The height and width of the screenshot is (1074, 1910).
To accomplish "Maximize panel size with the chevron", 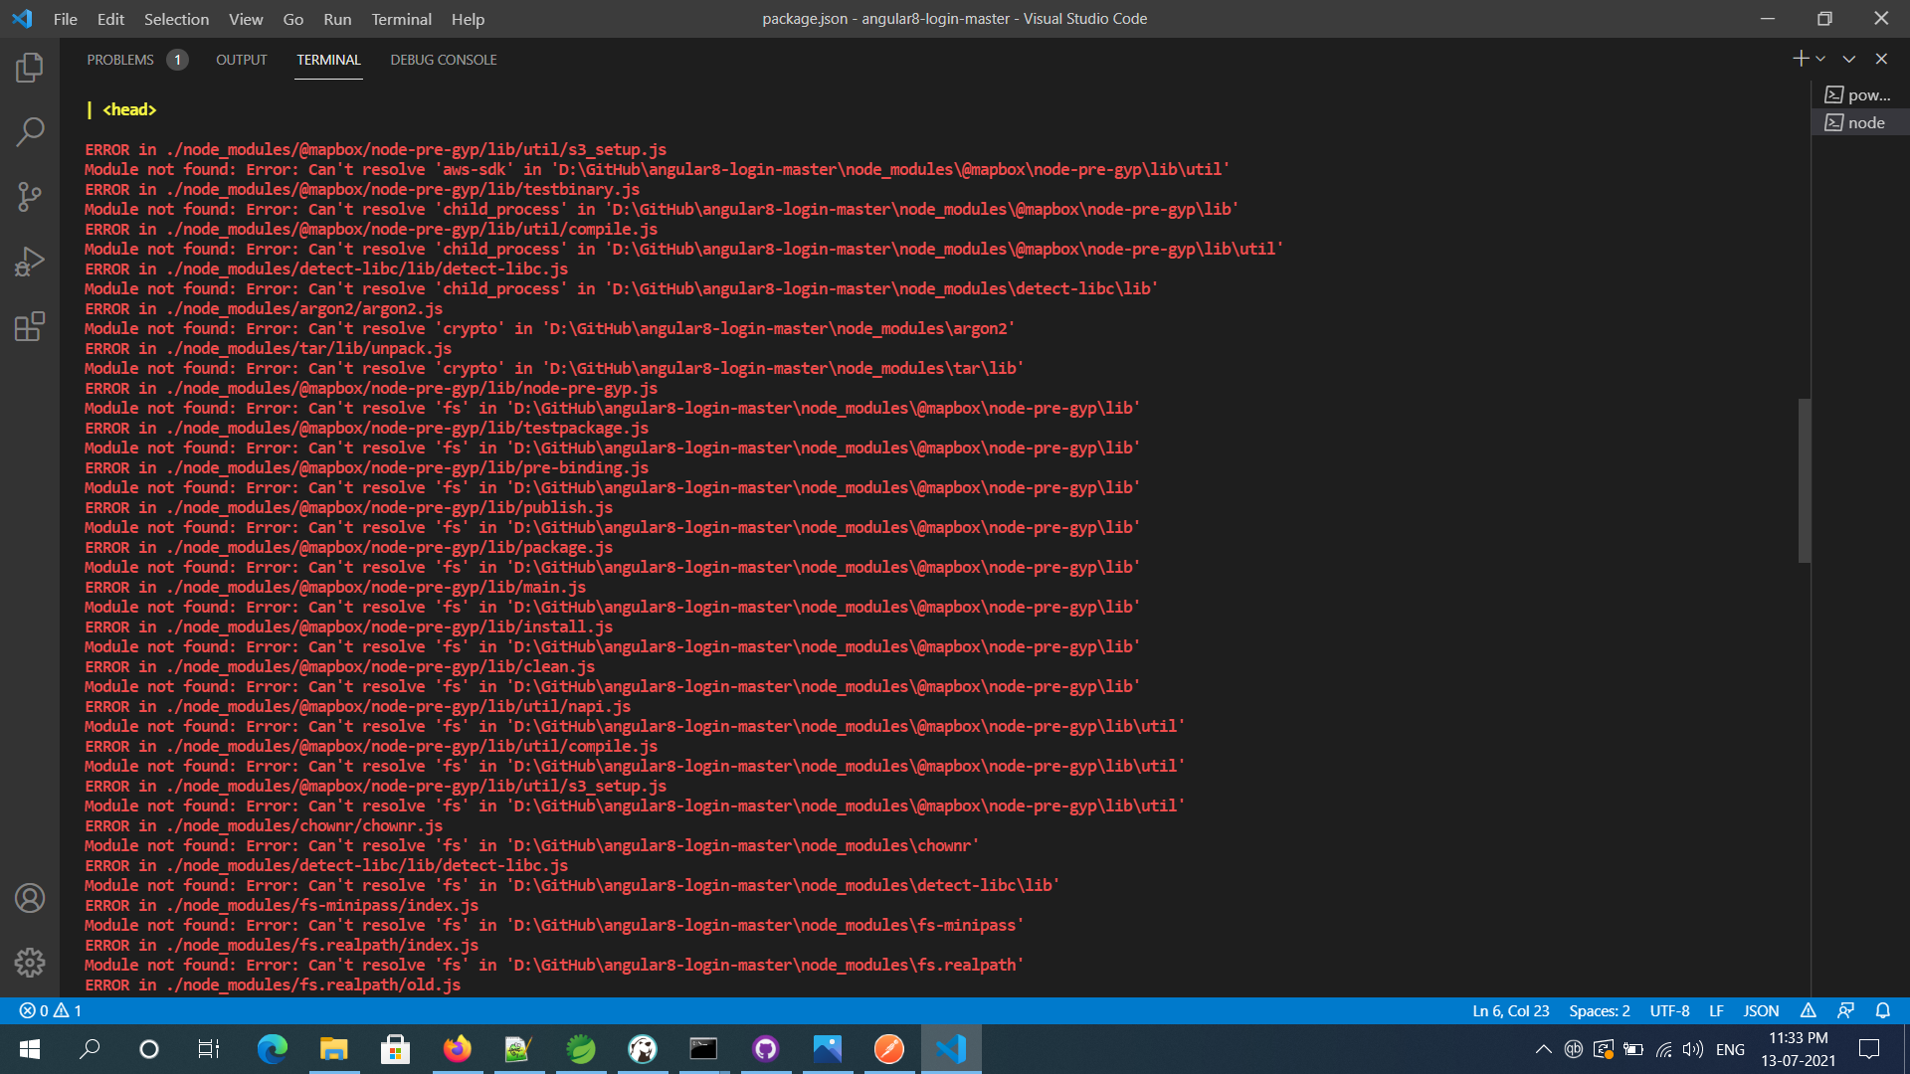I will click(1848, 59).
